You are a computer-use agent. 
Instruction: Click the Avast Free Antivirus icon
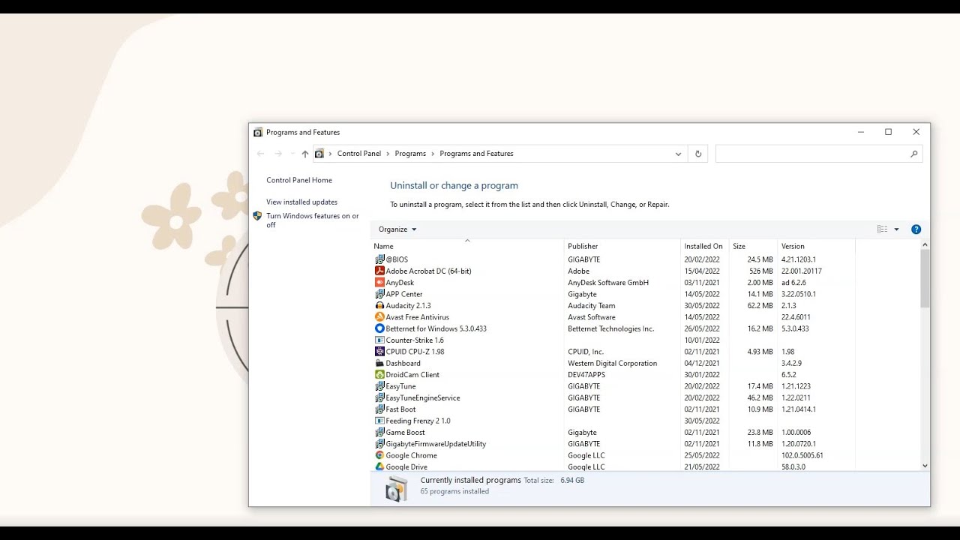pos(379,317)
